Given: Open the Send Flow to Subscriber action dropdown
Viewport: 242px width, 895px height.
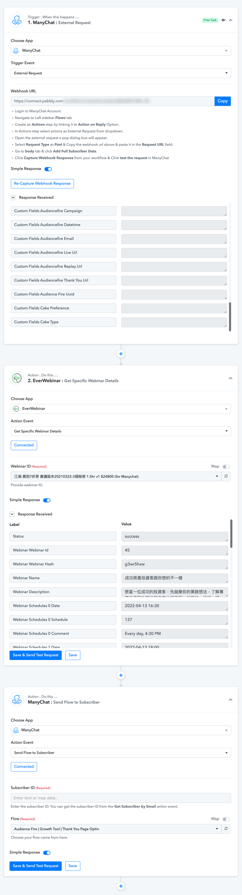Looking at the screenshot, I should 121,752.
